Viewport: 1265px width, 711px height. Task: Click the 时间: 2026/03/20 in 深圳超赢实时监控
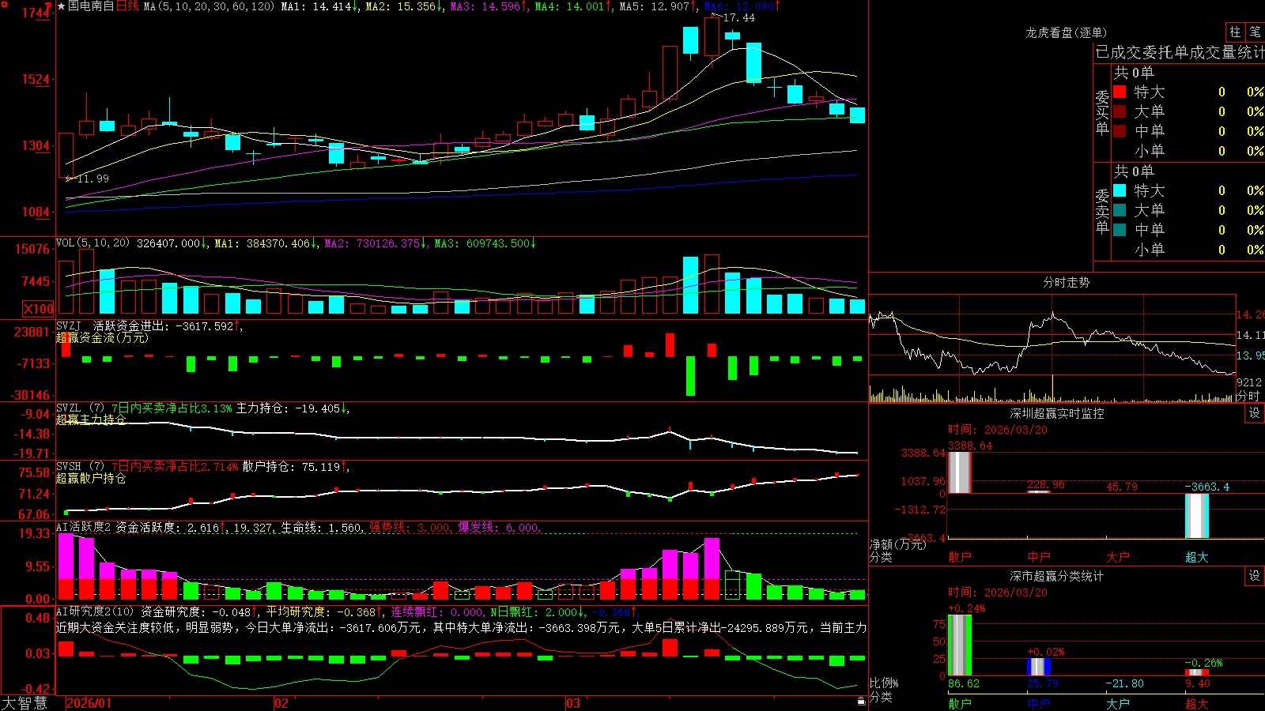pyautogui.click(x=998, y=430)
